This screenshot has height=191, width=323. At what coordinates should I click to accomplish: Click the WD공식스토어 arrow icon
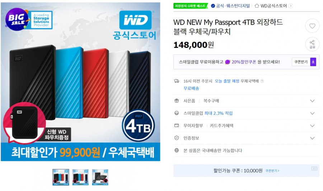(291, 6)
